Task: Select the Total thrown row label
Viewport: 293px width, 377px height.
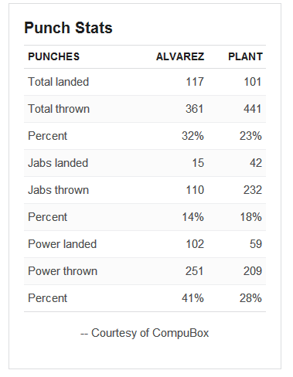Action: (59, 109)
